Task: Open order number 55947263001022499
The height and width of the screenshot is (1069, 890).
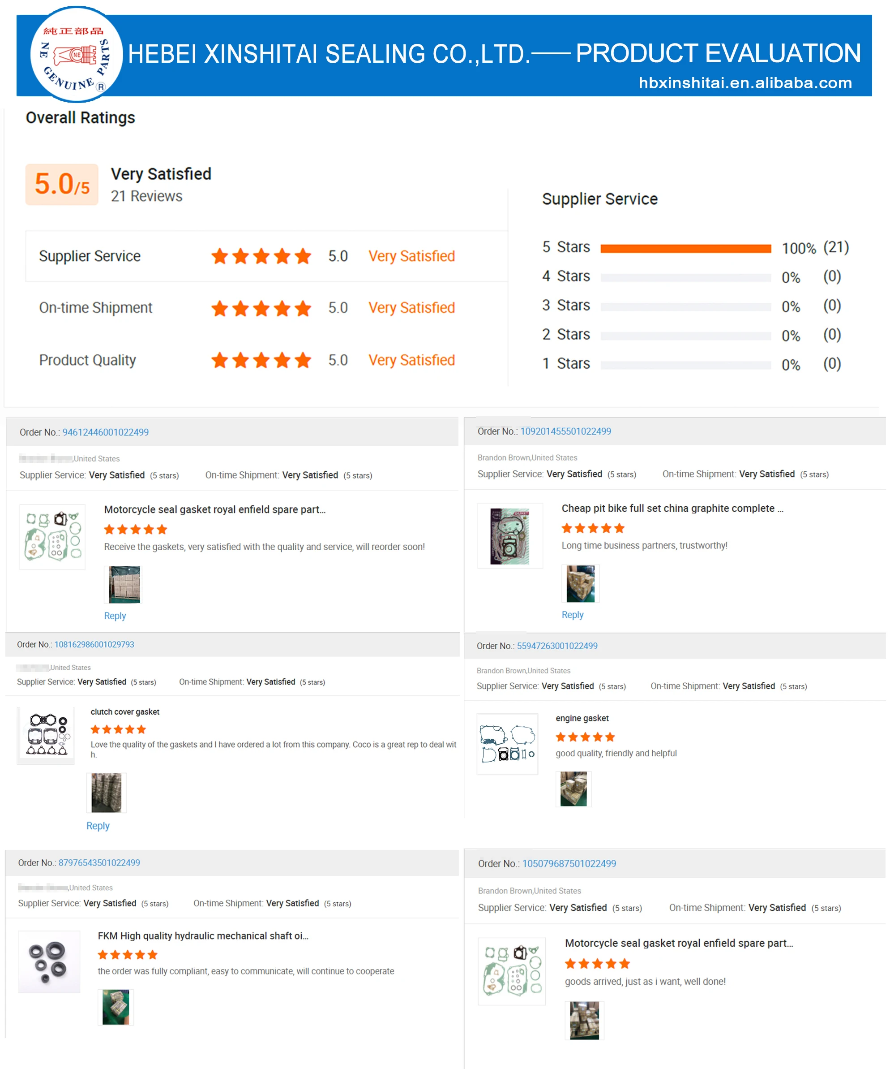Action: point(557,646)
